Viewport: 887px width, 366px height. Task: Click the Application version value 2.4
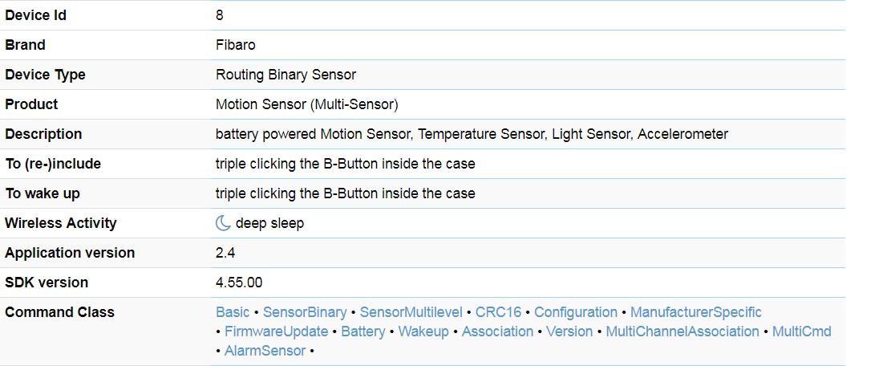225,253
